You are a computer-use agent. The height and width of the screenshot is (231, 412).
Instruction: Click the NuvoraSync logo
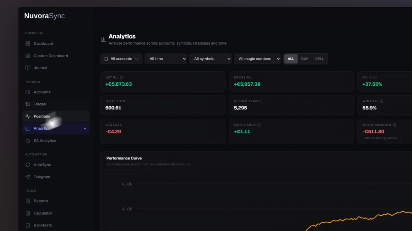pyautogui.click(x=44, y=16)
